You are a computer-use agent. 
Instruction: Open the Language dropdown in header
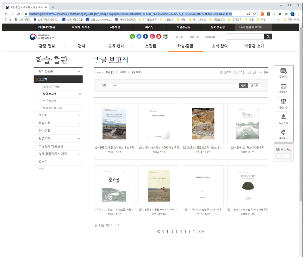(x=212, y=37)
